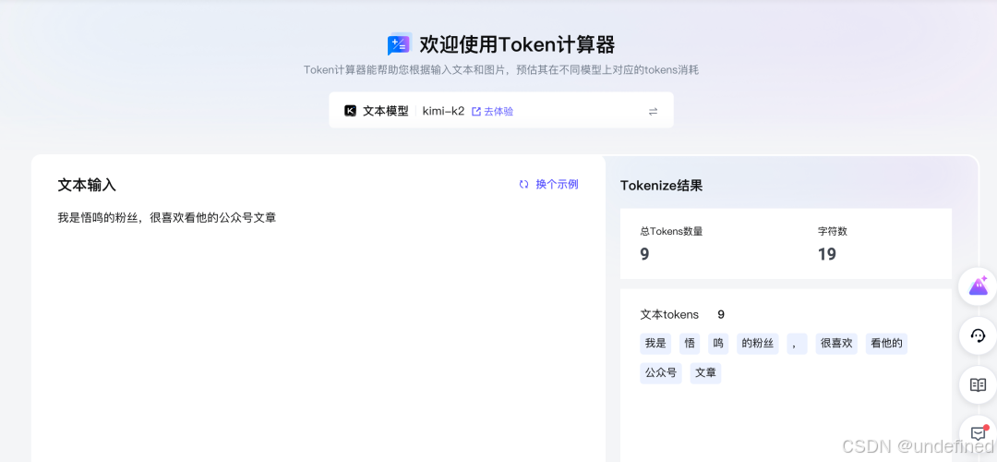997x462 pixels.
Task: Click the 欢迎使用Token计算器 title
Action: (517, 44)
